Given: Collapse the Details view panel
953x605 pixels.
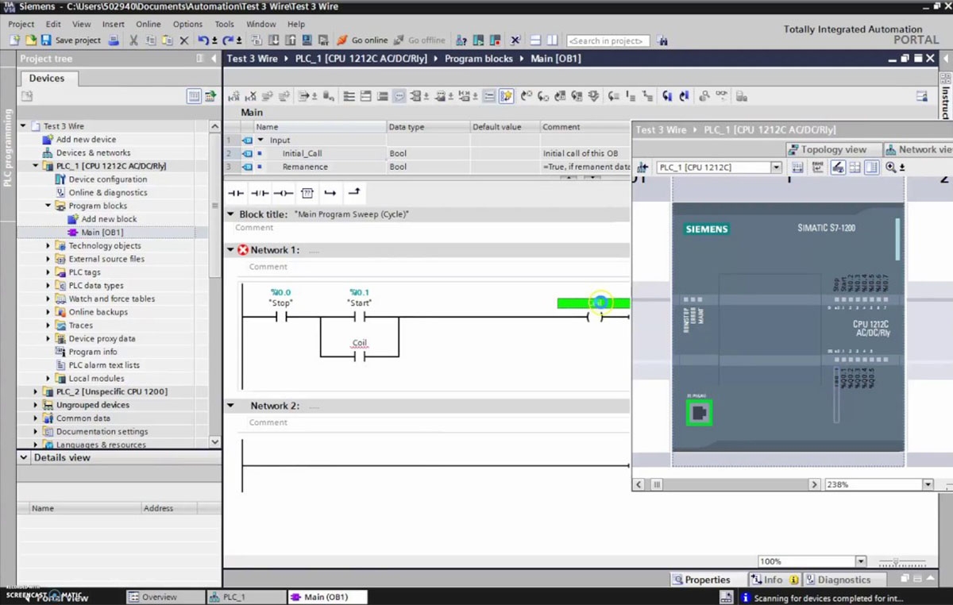Looking at the screenshot, I should coord(24,458).
